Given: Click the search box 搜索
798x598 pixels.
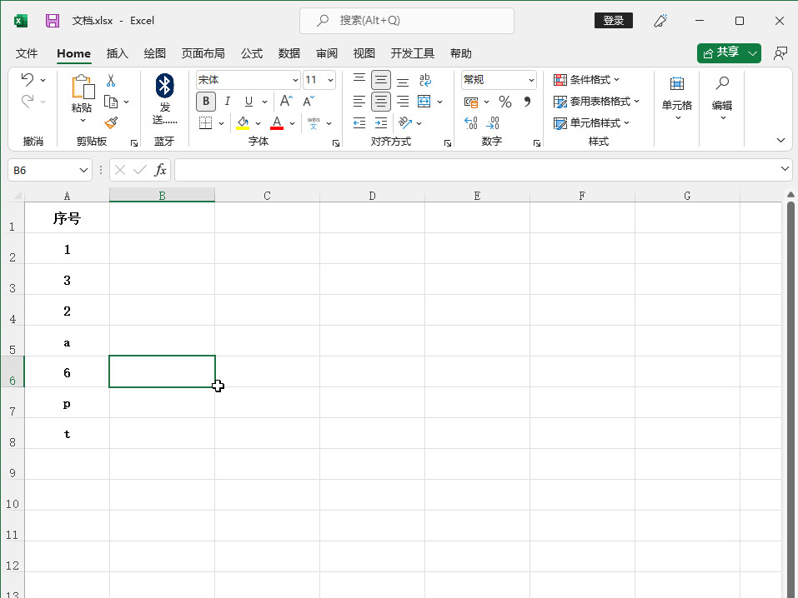Looking at the screenshot, I should (x=407, y=20).
